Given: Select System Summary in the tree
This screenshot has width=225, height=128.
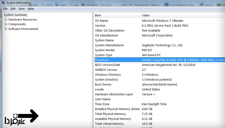Looking at the screenshot, I should pos(15,15).
